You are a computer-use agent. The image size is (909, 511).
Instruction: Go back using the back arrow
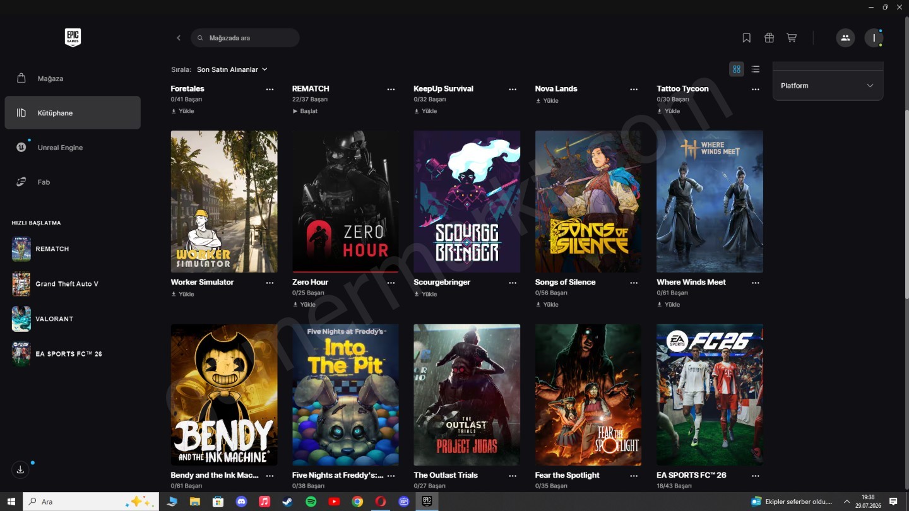click(x=179, y=38)
